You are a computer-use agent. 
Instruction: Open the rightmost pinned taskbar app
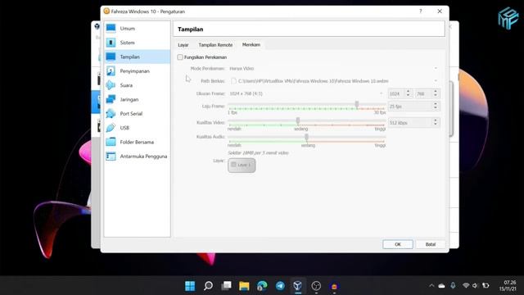pyautogui.click(x=334, y=286)
